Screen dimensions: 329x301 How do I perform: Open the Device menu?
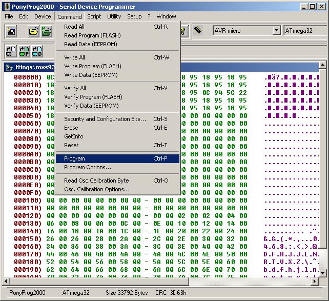(43, 16)
